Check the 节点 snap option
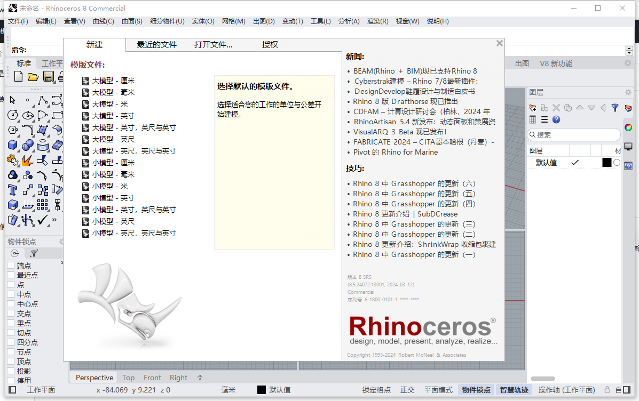 tap(11, 352)
